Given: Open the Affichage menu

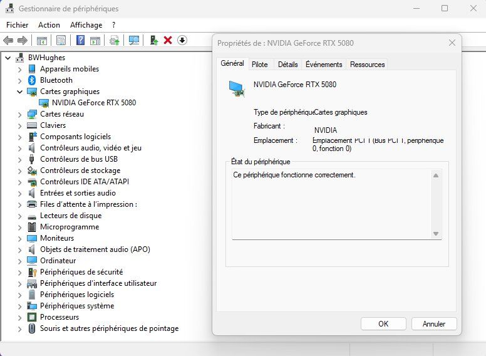Looking at the screenshot, I should [x=86, y=25].
